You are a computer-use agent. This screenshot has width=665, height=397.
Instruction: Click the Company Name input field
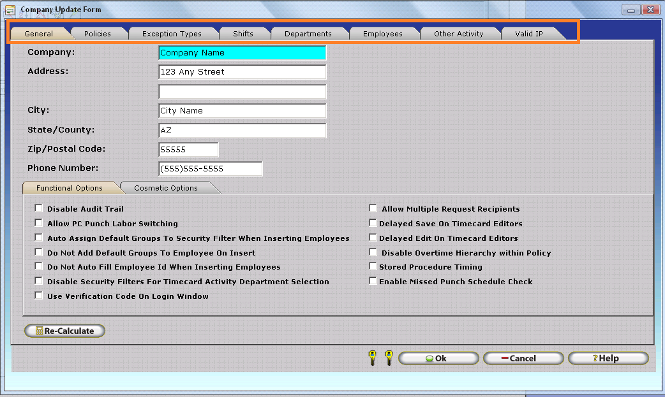tap(242, 53)
